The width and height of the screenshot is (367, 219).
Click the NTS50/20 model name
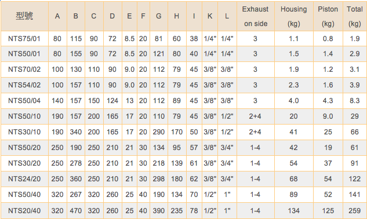click(x=24, y=148)
